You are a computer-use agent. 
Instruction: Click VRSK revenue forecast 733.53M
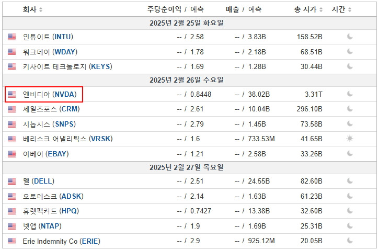[x=261, y=139]
